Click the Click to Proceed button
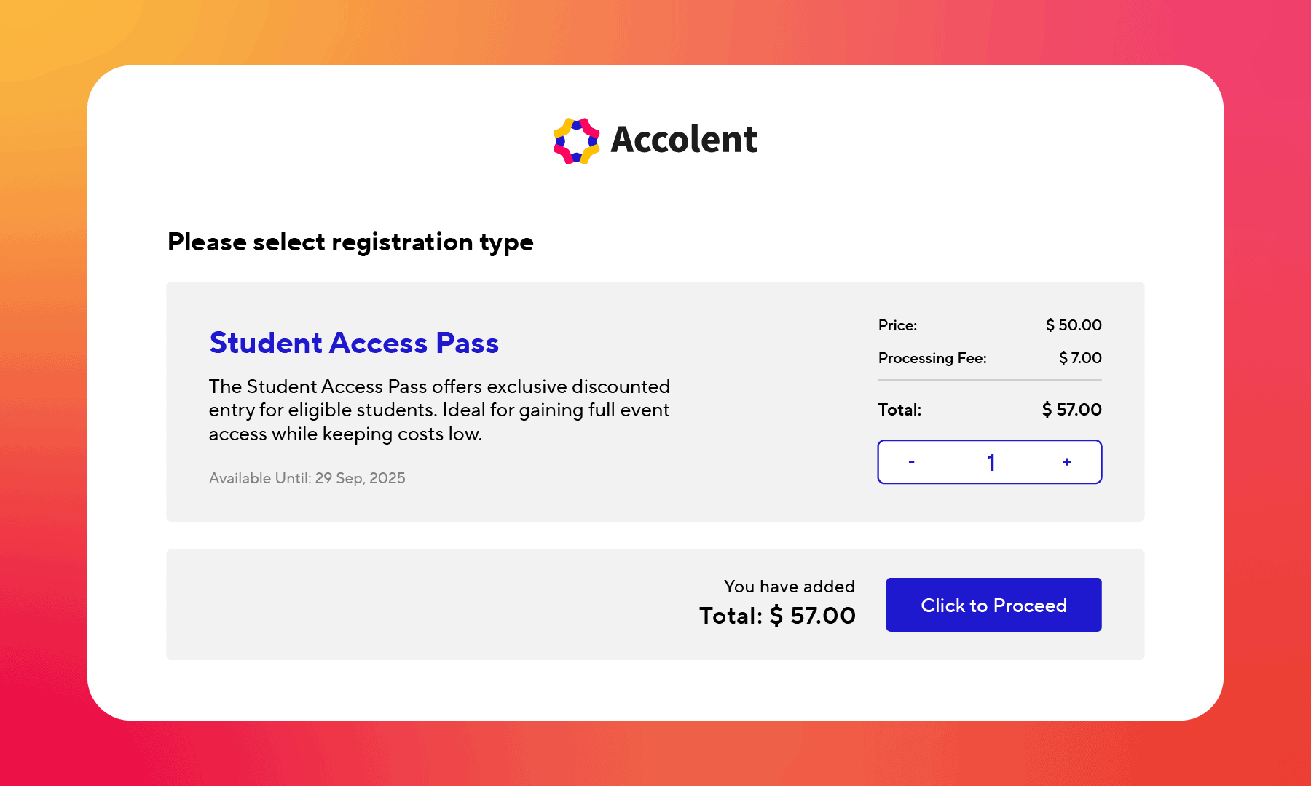The image size is (1311, 786). tap(993, 605)
